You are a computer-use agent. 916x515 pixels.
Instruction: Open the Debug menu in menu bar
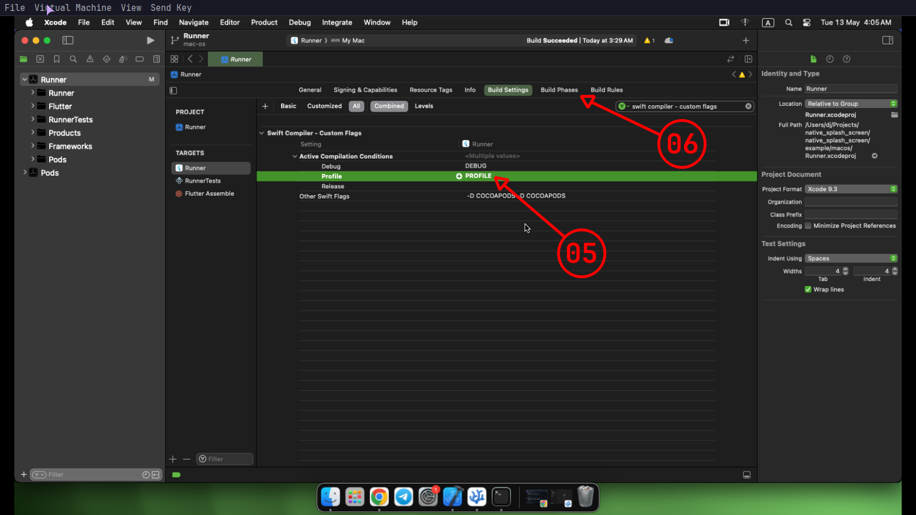pos(299,22)
